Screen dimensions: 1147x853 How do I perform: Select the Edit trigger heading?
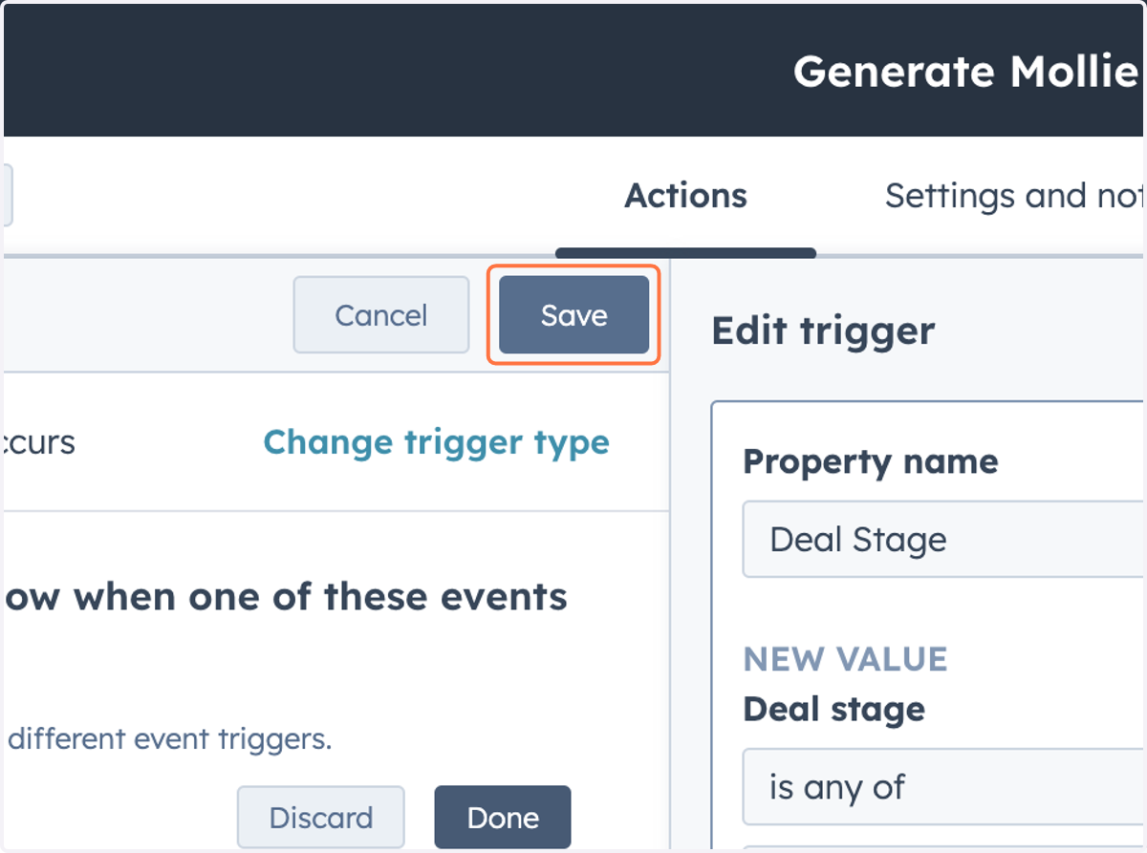tap(823, 331)
